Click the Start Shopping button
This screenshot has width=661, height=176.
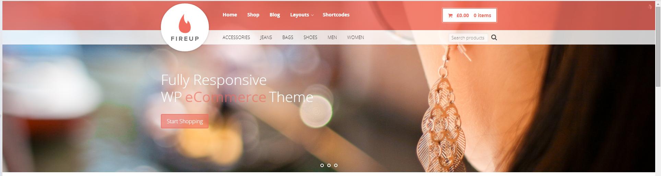tap(185, 121)
